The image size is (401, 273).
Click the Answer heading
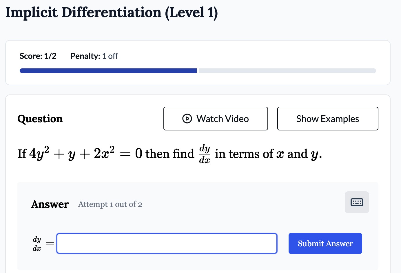pos(50,204)
